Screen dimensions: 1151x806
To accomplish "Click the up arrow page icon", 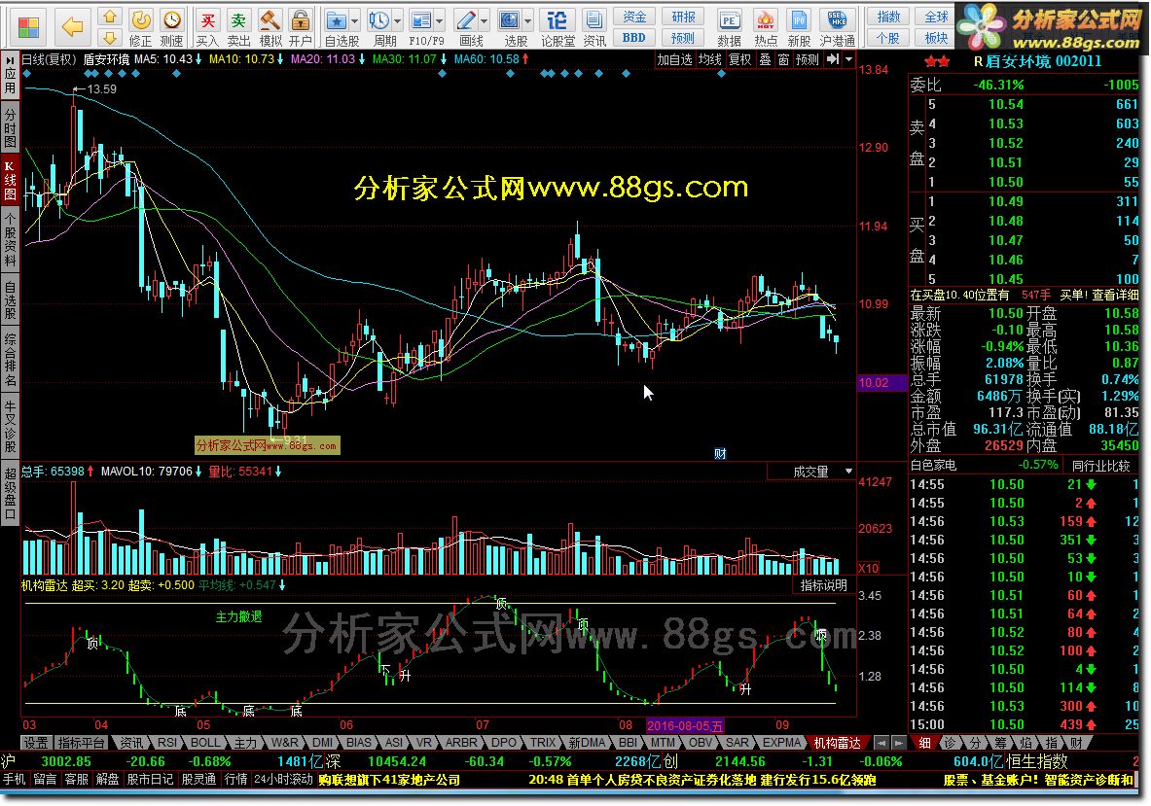I will pyautogui.click(x=109, y=17).
